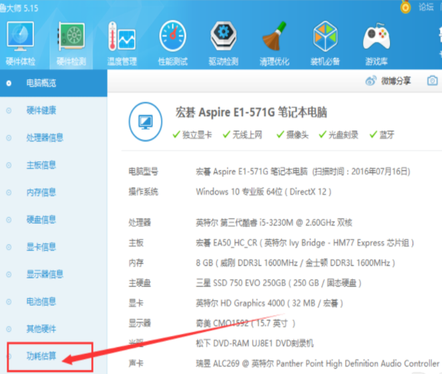Screen dimensions: 442x374
Task: Go to 硬件健康 sidebar item
Action: click(41, 110)
